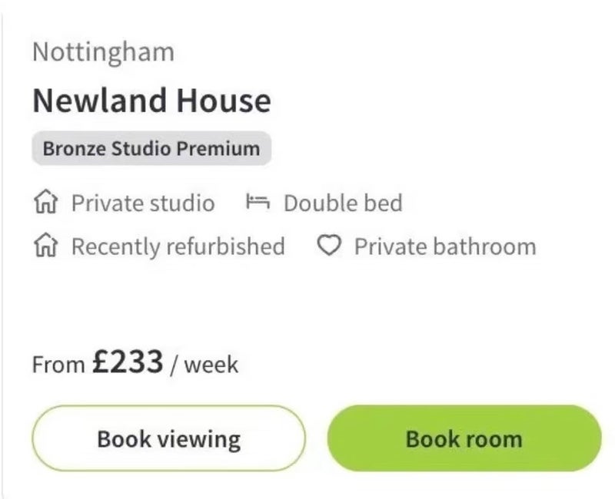Select the Private bathroom feature text

tap(445, 246)
